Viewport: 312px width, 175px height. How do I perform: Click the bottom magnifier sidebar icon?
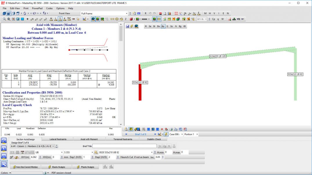pyautogui.click(x=4, y=164)
